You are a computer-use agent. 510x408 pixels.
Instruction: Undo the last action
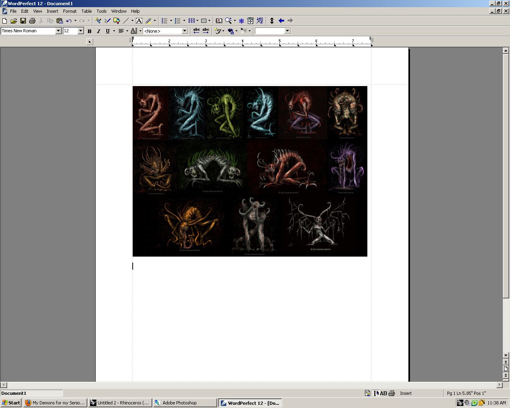(x=69, y=21)
